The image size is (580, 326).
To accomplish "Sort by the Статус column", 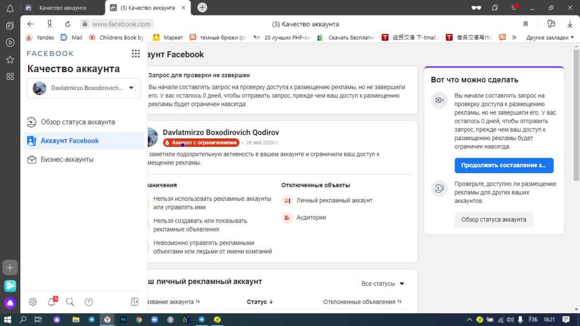I will 260,302.
